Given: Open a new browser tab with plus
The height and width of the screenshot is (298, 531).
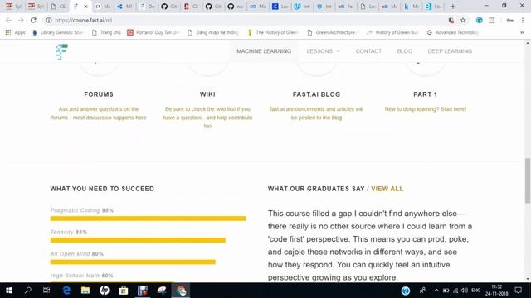Looking at the screenshot, I should click(x=452, y=7).
